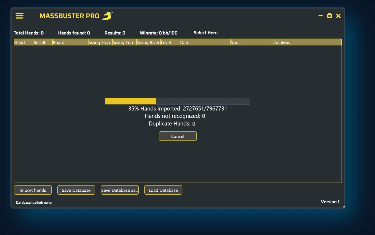Click Load Database button

tap(163, 190)
